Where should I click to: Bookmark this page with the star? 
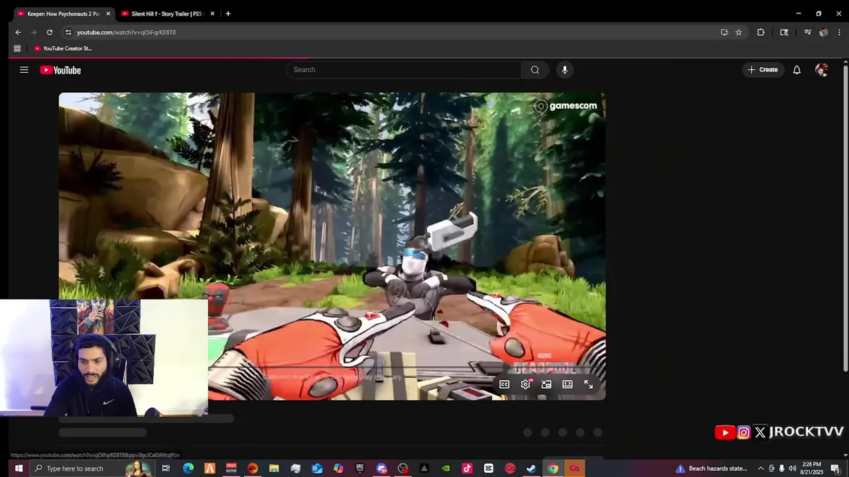(x=738, y=32)
